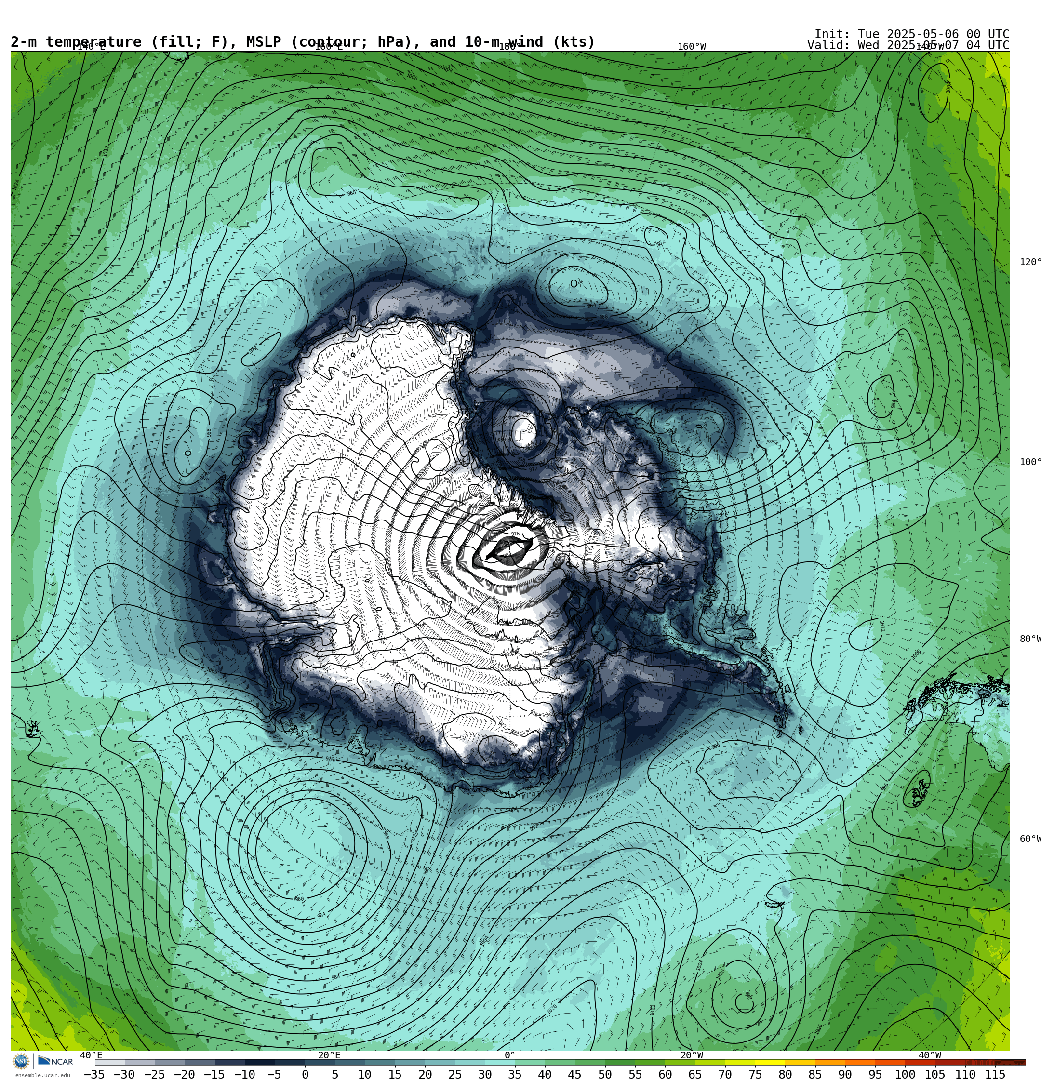Click the colorbar tick label '30'
Viewport: 1041px width, 1081px height.
point(485,1074)
